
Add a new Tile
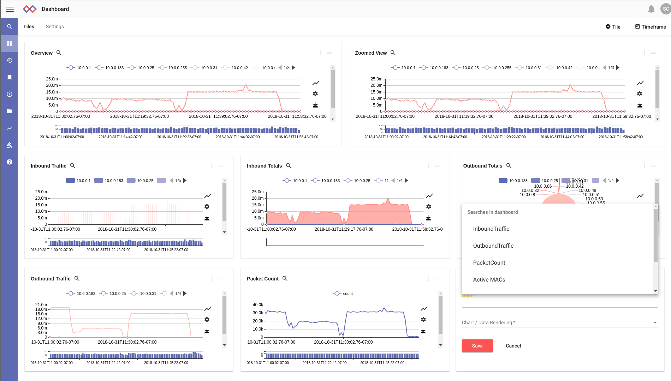(x=613, y=27)
